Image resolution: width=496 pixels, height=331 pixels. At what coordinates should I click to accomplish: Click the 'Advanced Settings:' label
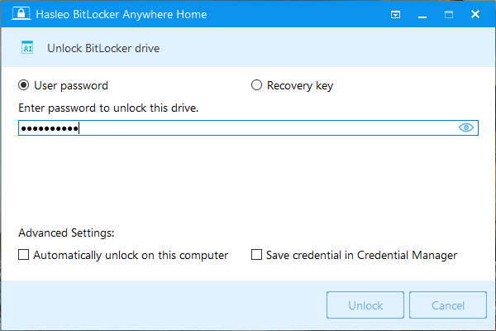pos(65,233)
